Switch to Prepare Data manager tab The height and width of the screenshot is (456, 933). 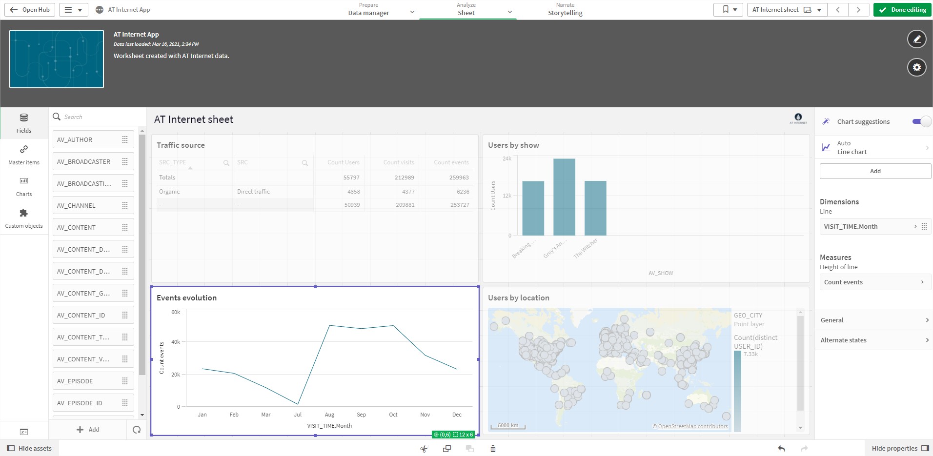pos(368,9)
